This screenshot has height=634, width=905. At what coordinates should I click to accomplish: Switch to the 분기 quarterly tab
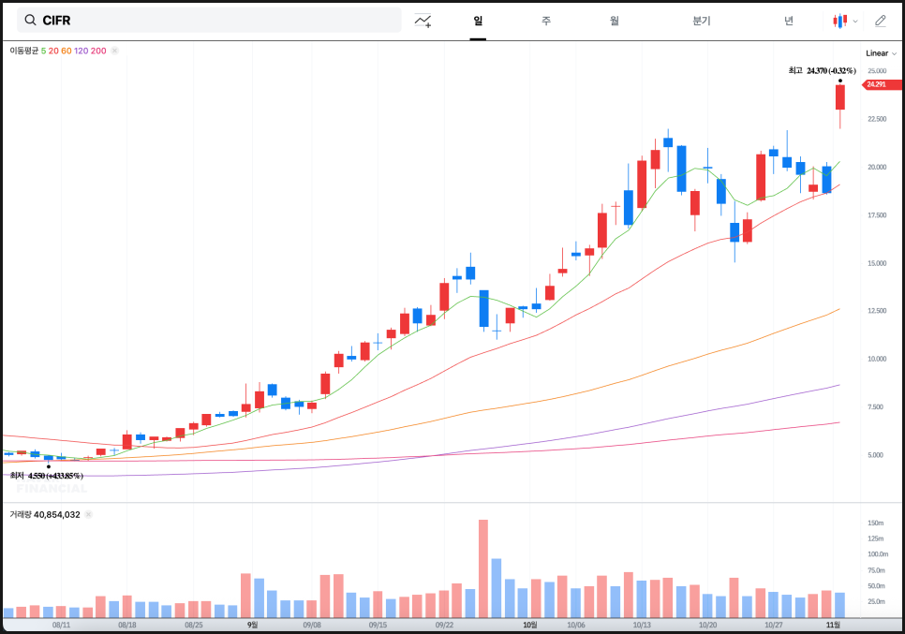(x=702, y=20)
